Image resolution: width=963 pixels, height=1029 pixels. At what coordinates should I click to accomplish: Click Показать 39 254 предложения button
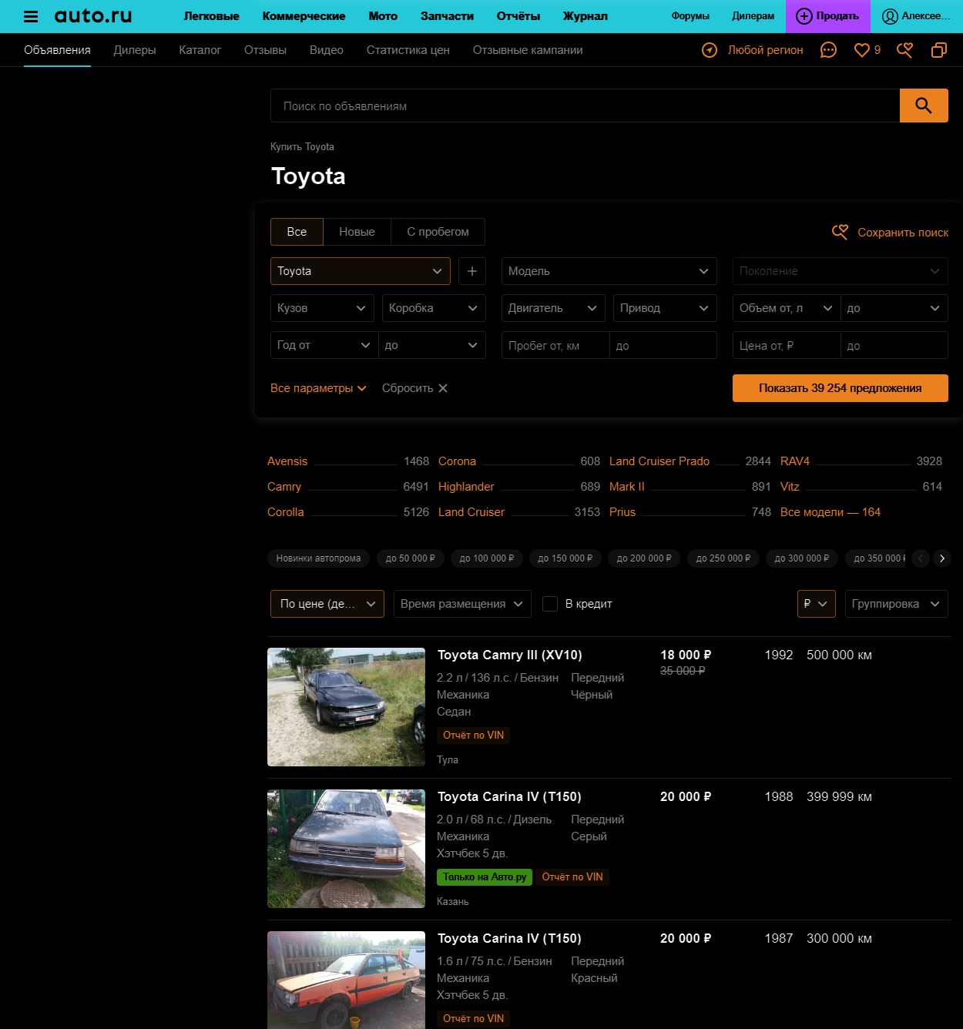coord(840,387)
